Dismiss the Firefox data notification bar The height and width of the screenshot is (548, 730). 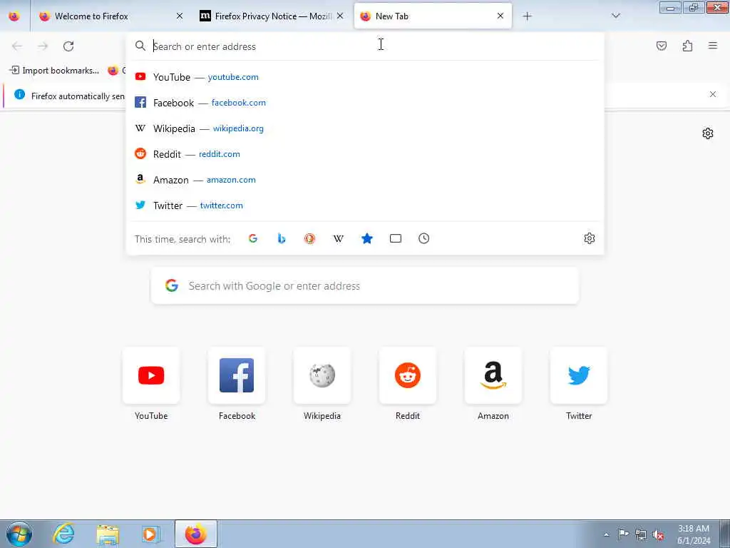tap(712, 95)
